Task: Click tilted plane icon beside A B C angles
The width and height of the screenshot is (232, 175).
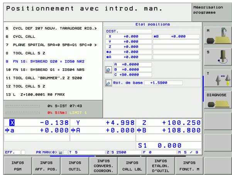Action: 108,70
